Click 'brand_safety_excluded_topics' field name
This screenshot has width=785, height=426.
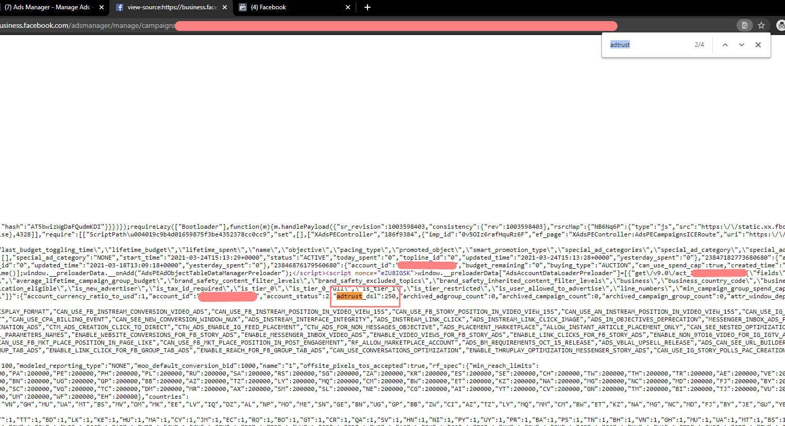370,281
